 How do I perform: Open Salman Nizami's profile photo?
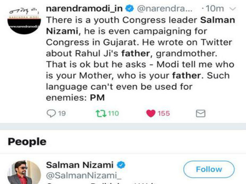24,173
